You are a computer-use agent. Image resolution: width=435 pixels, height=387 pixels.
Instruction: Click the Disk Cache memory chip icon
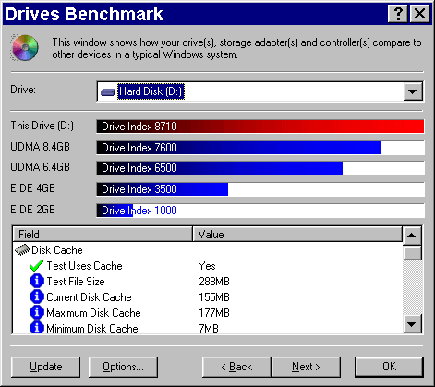[x=22, y=250]
